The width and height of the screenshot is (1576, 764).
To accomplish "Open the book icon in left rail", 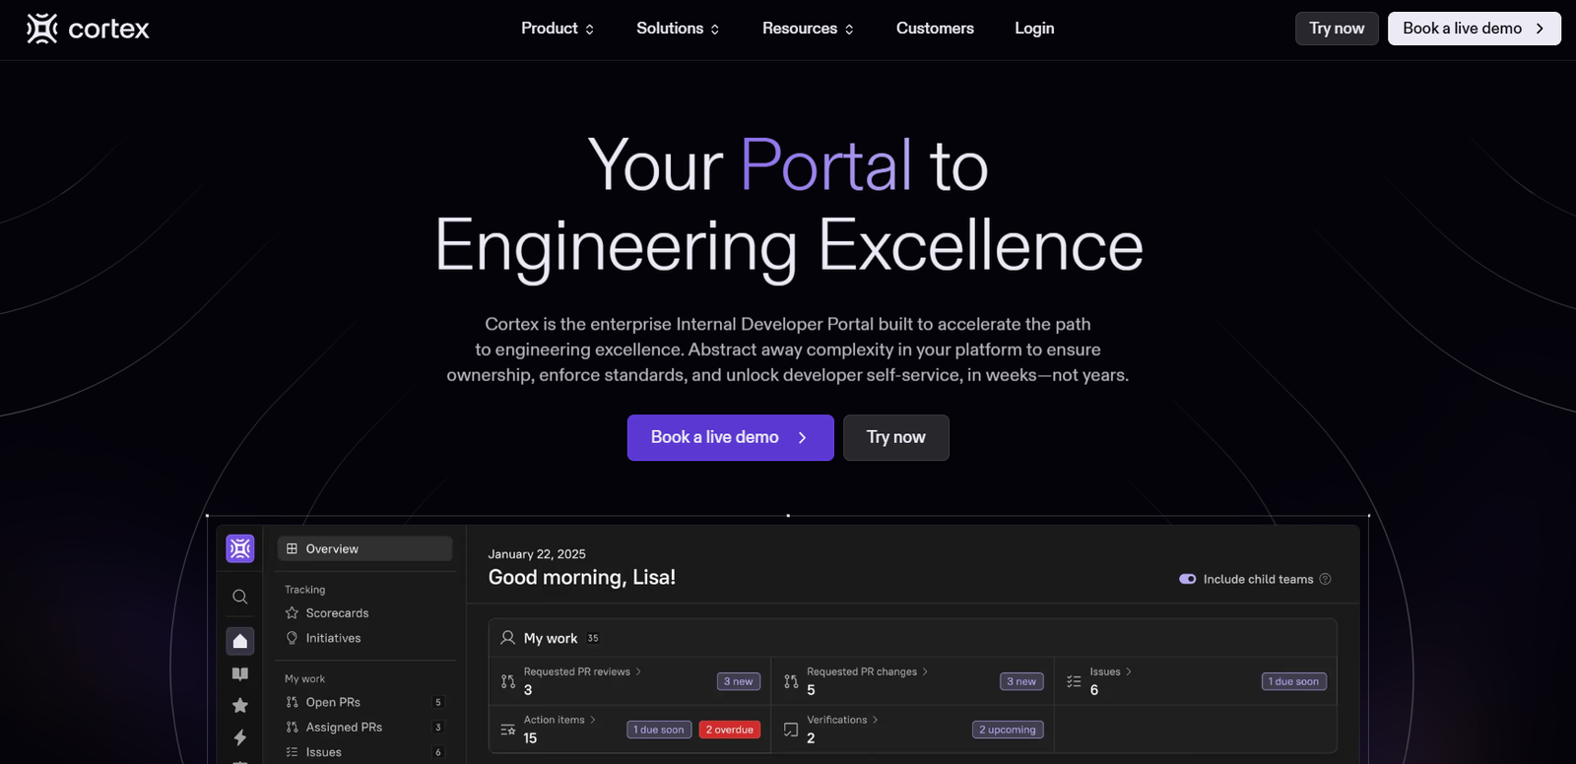I will click(x=239, y=674).
